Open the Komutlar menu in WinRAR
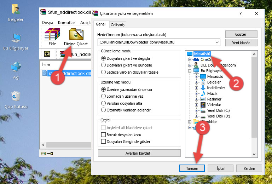 [x=66, y=23]
